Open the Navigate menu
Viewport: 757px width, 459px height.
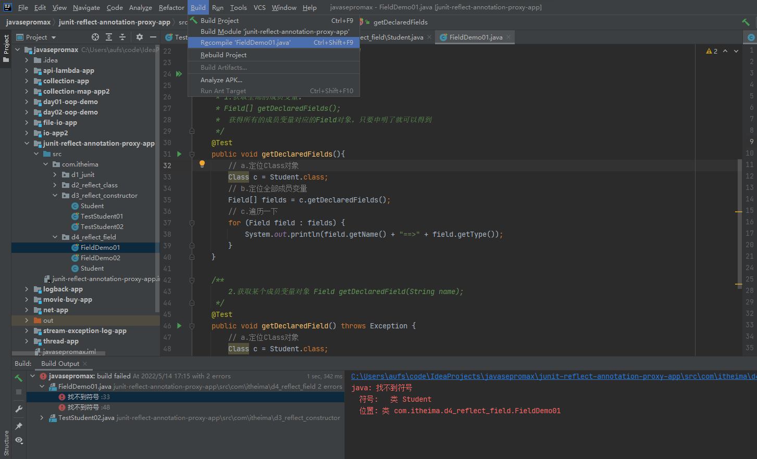(86, 7)
